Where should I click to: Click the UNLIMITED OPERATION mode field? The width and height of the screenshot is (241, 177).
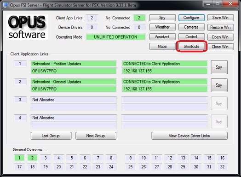click(x=115, y=37)
